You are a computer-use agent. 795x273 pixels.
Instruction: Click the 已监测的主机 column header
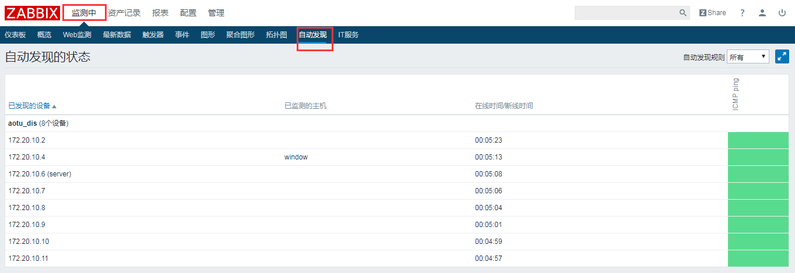305,106
